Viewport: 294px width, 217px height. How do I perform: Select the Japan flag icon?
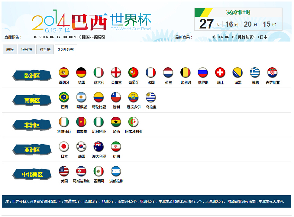64,147
